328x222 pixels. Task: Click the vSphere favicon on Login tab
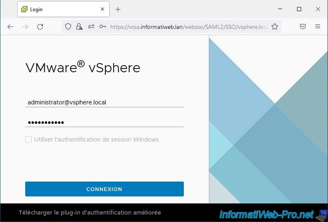24,9
